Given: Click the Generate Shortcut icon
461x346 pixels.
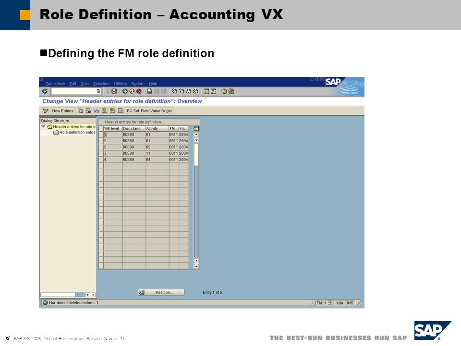Looking at the screenshot, I should click(213, 91).
